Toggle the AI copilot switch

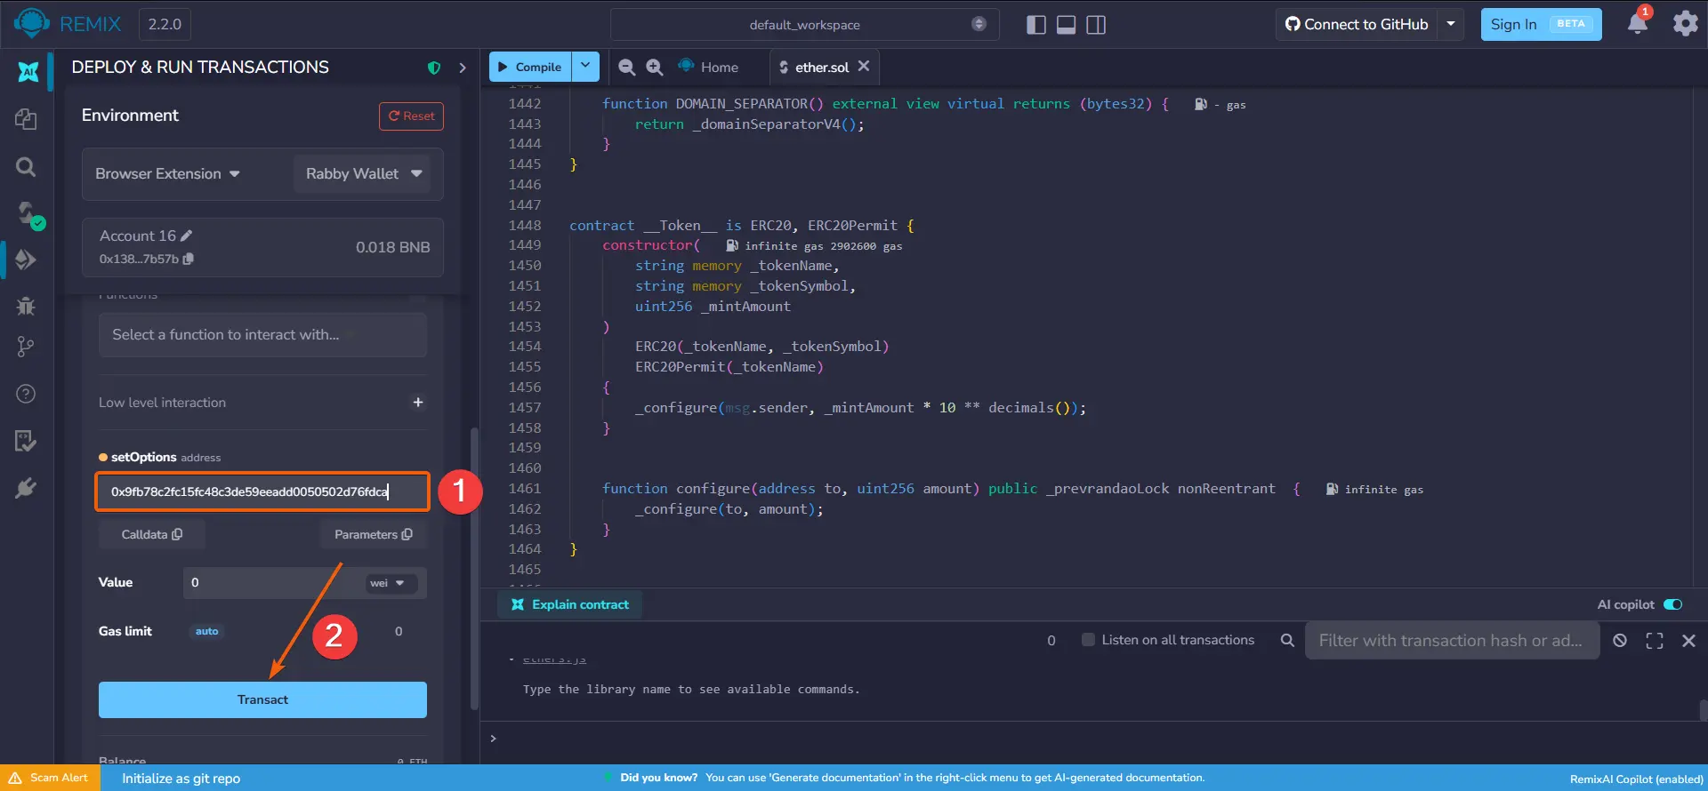point(1673,604)
